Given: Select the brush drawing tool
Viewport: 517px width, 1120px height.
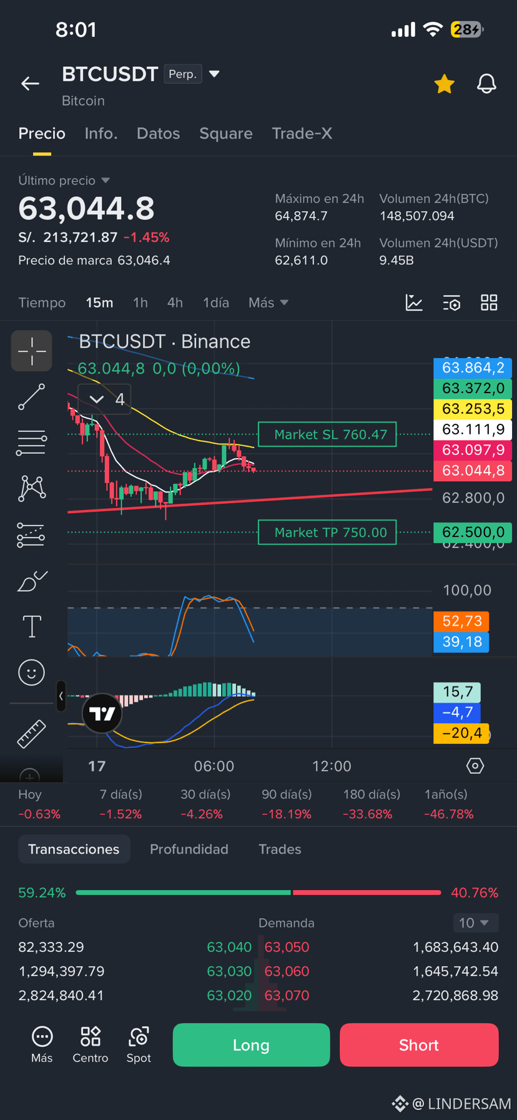Looking at the screenshot, I should pyautogui.click(x=32, y=581).
